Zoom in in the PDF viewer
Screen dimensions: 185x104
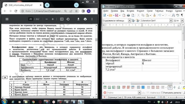53,19
